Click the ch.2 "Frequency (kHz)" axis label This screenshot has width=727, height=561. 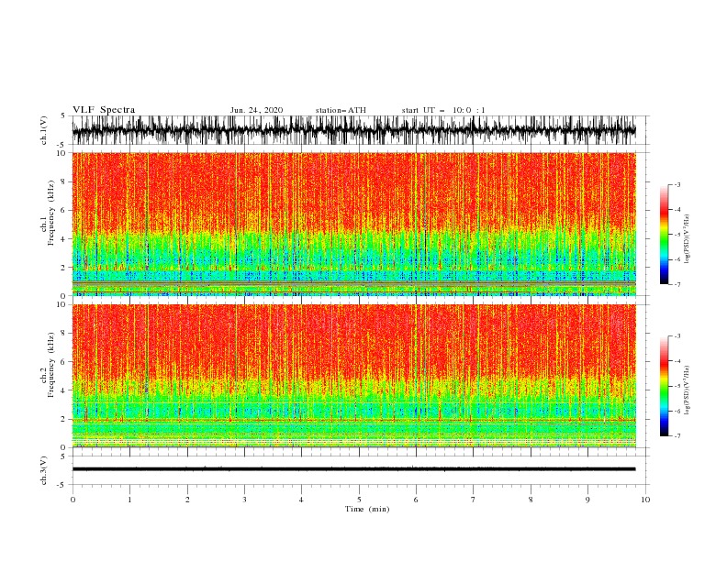[51, 365]
